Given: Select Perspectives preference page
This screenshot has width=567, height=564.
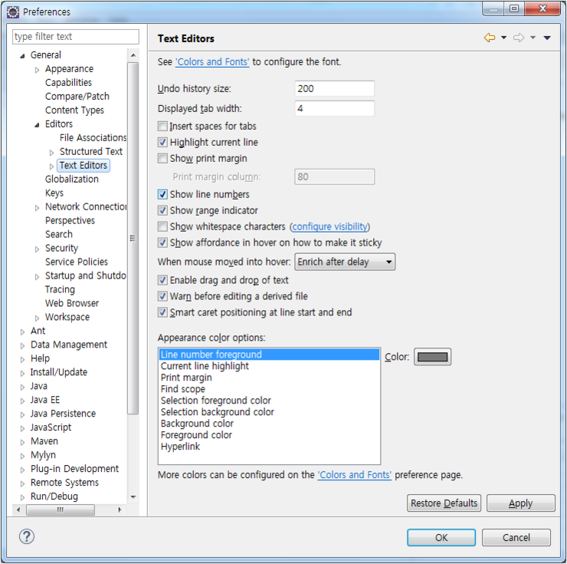Looking at the screenshot, I should [x=70, y=220].
